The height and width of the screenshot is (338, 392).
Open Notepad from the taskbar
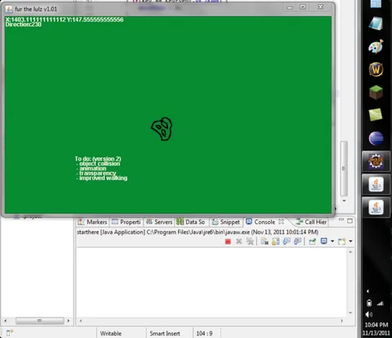pyautogui.click(x=376, y=24)
